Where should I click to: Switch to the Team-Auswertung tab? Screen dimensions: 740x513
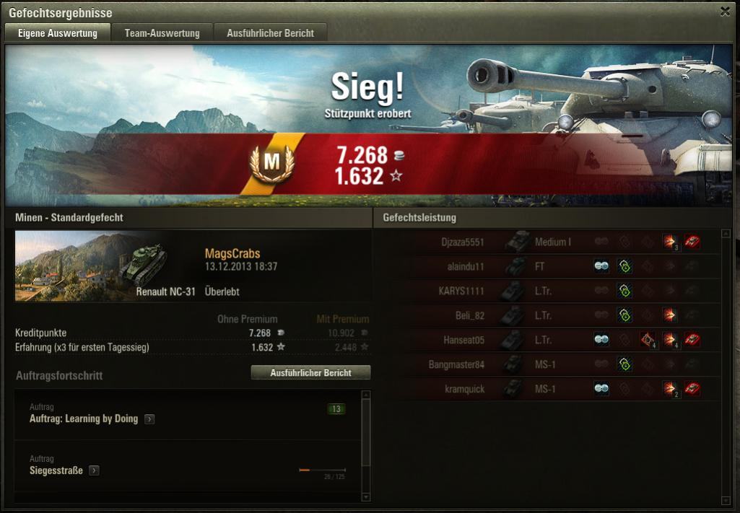pos(162,33)
